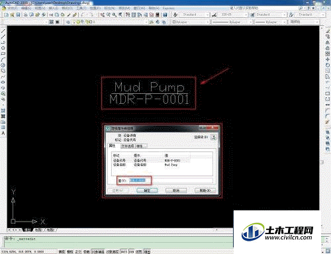This screenshot has width=331, height=254.
Task: Toggle 线宽 lineweight display in status bar
Action: coord(138,251)
